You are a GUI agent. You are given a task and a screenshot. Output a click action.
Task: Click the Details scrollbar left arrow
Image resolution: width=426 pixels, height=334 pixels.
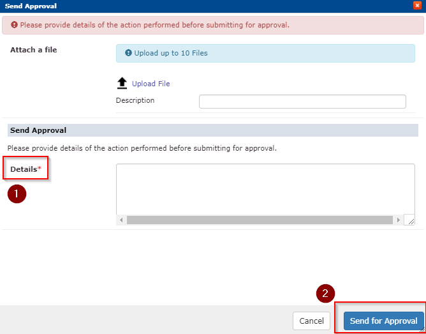[121, 220]
